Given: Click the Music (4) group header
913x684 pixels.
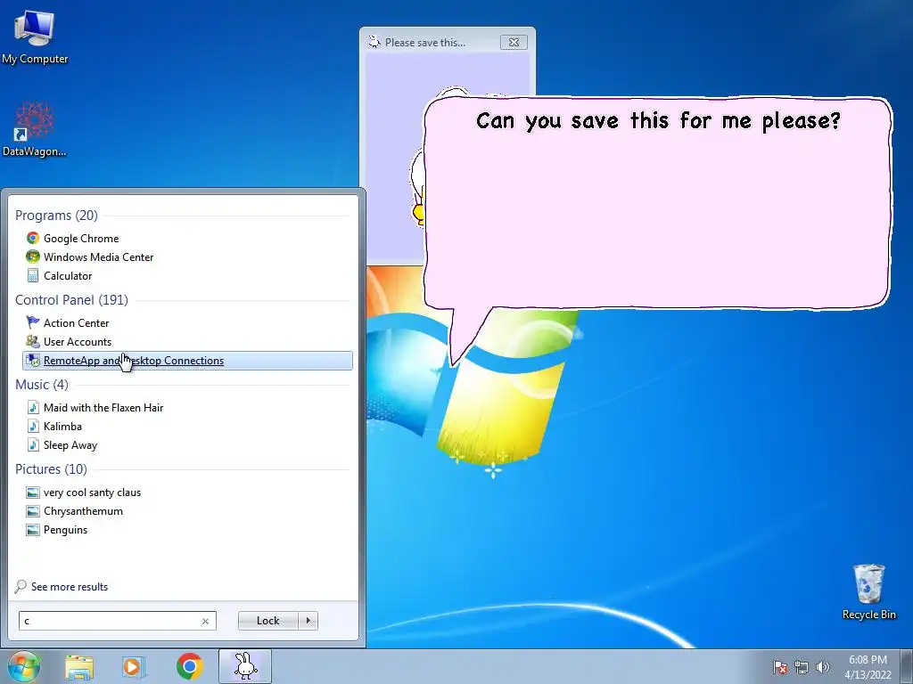Looking at the screenshot, I should point(41,385).
